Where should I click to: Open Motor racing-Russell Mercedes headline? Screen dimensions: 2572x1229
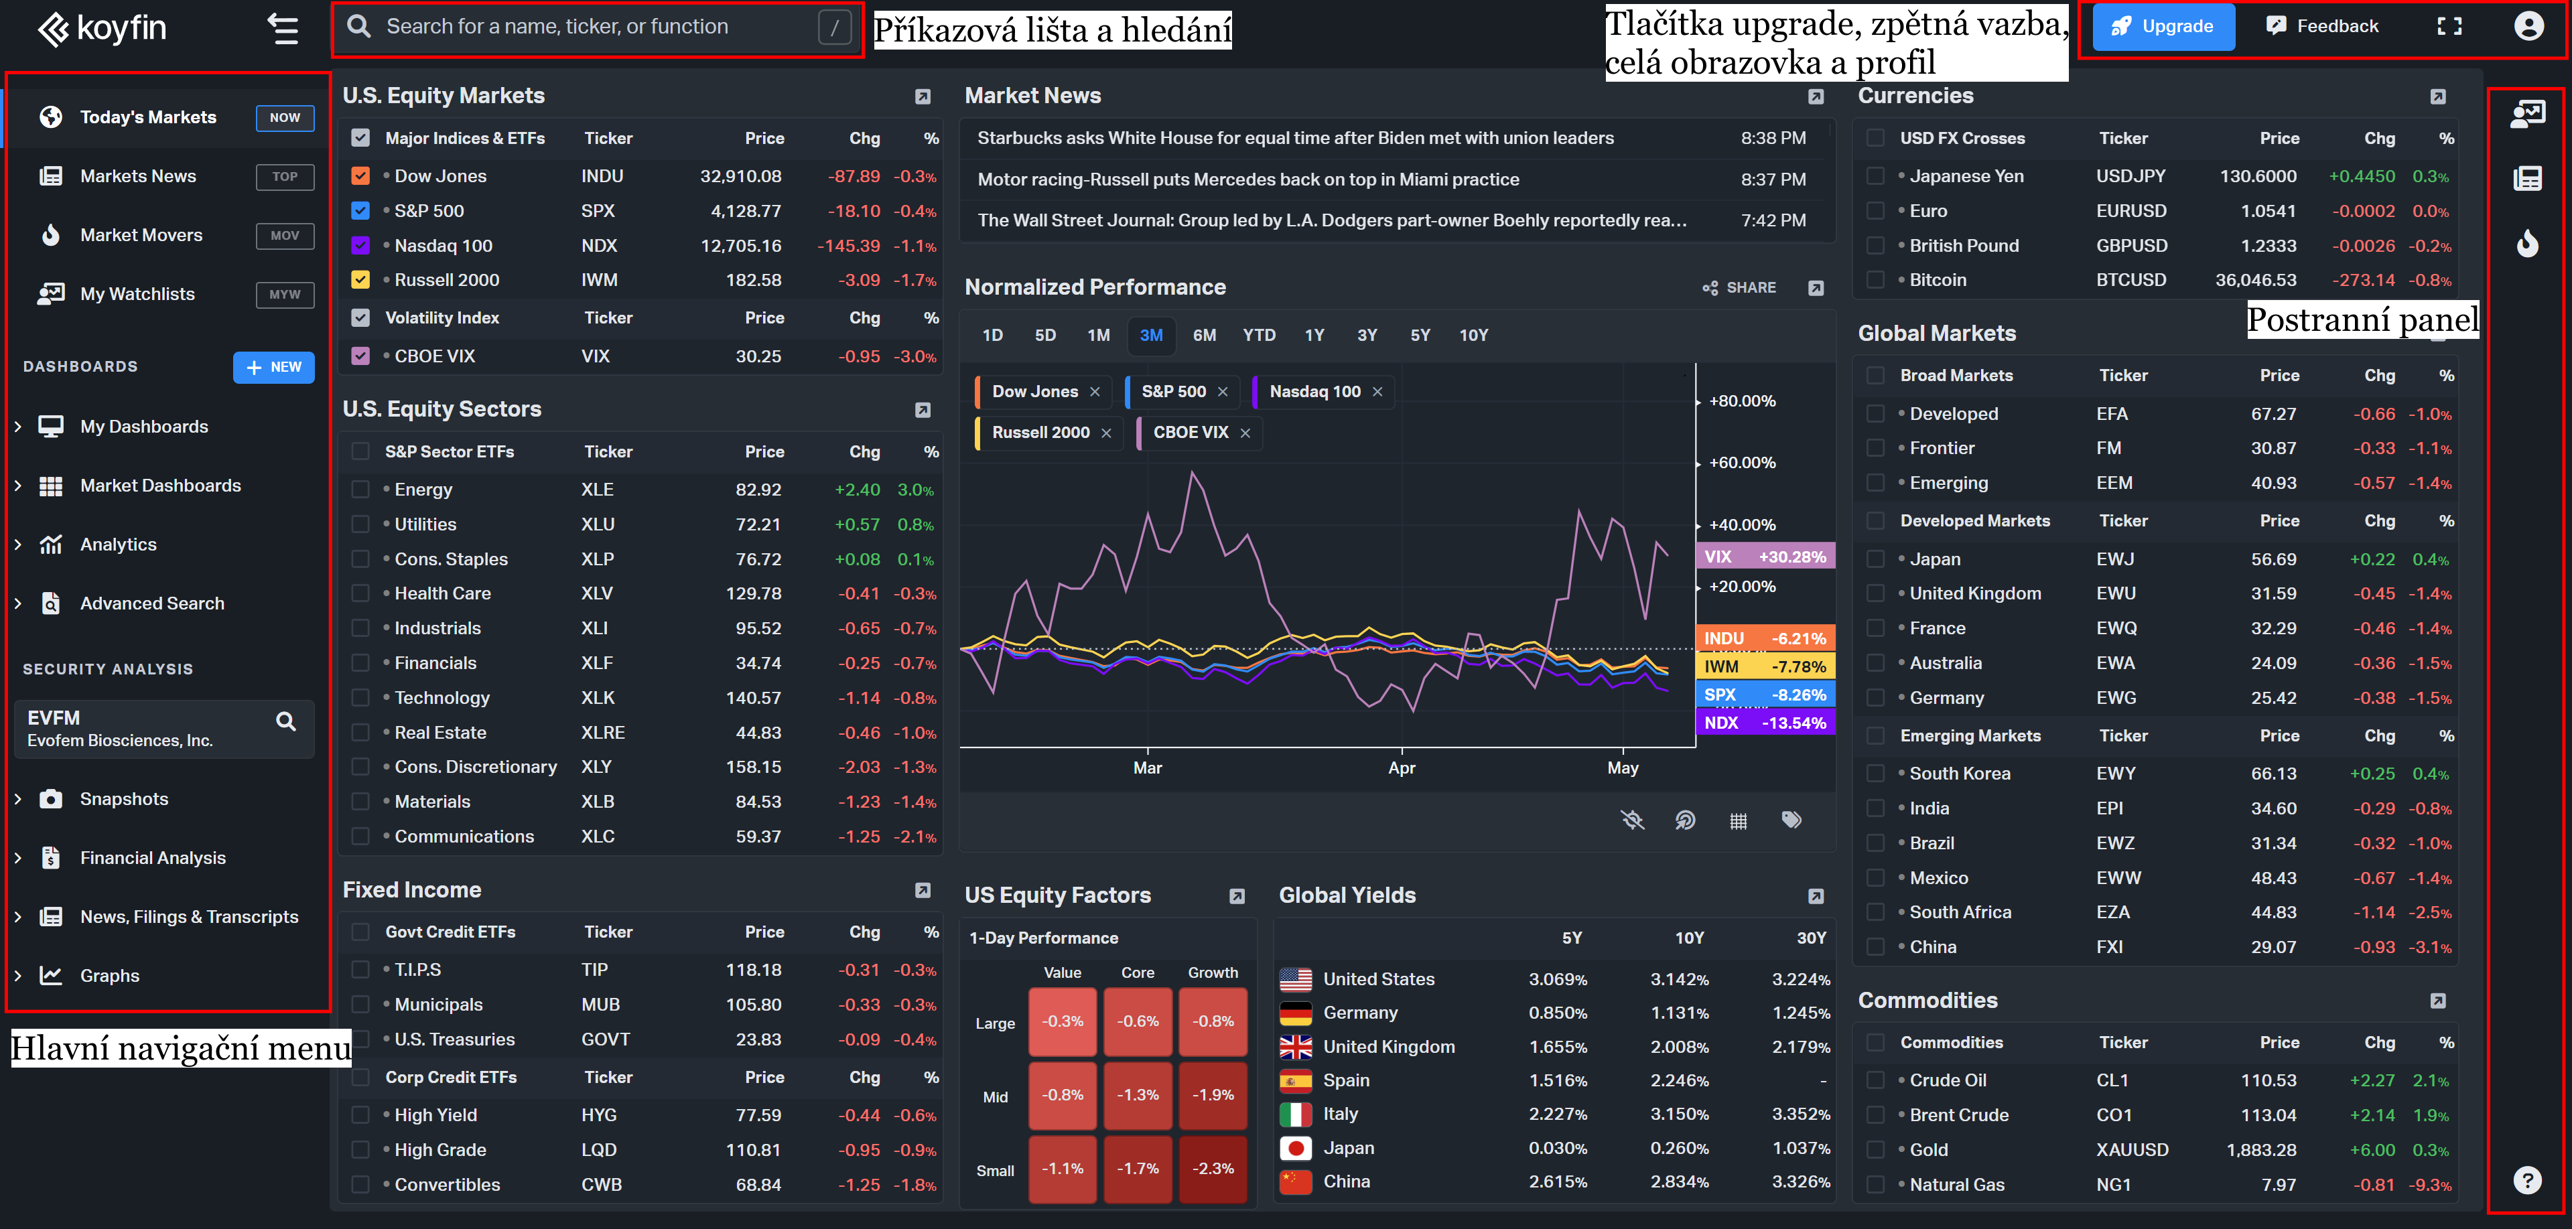click(x=1248, y=179)
